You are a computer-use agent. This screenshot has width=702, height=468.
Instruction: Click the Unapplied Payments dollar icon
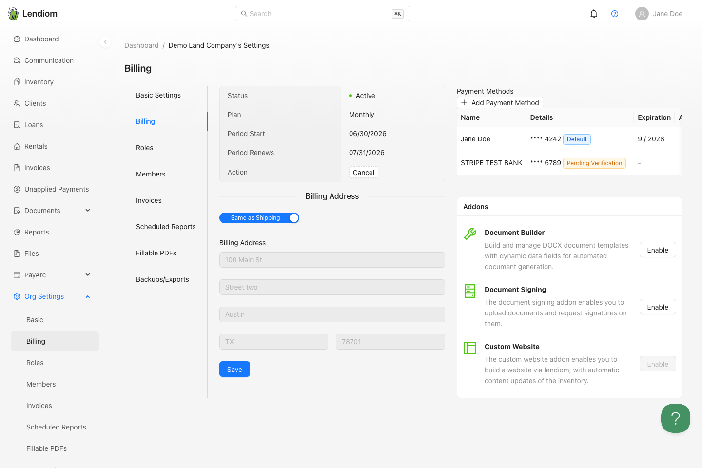[17, 189]
